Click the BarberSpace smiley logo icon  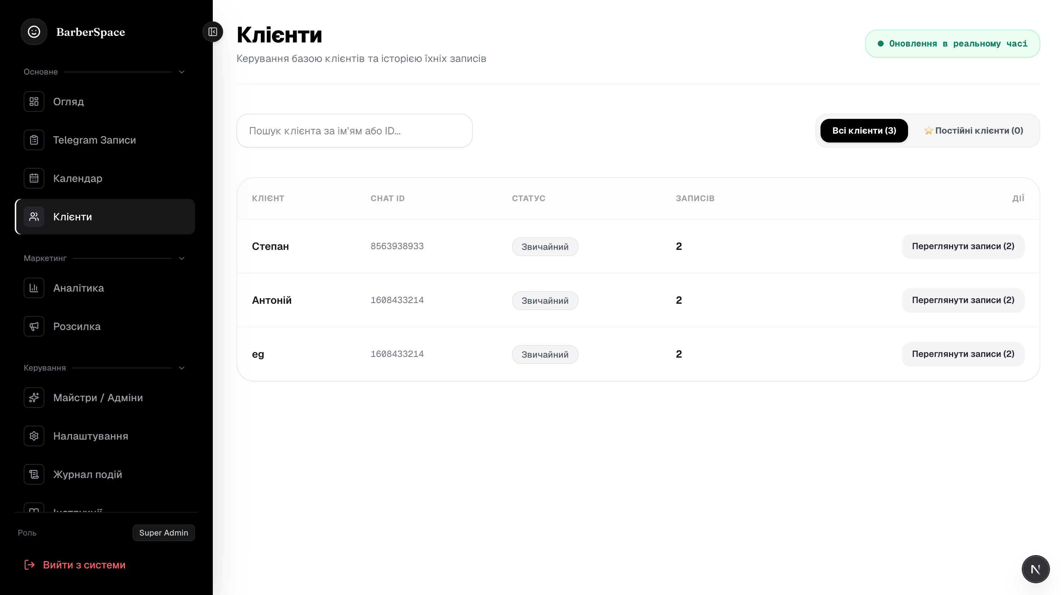point(34,32)
